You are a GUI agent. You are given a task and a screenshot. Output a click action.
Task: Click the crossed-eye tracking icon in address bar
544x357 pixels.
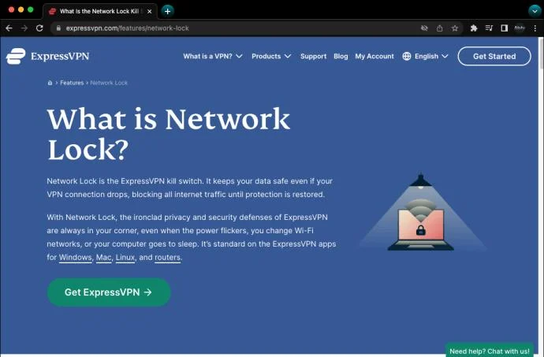click(424, 28)
